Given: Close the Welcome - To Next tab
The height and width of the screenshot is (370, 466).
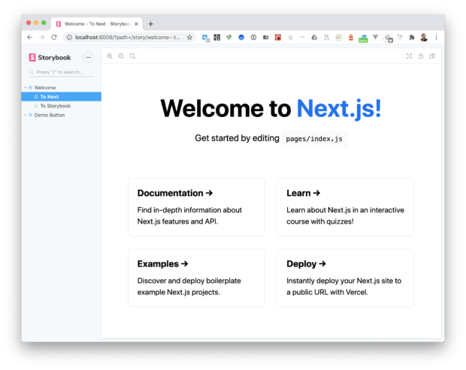Looking at the screenshot, I should coord(136,24).
